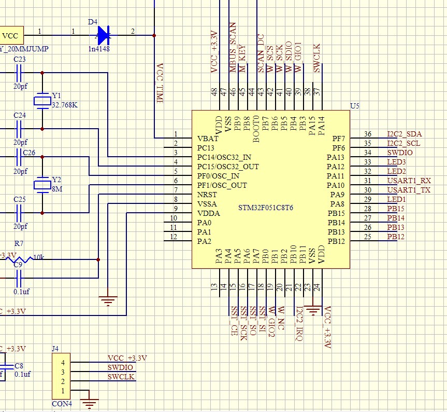Click the SWDIO label at J4 connector
This screenshot has height=412, width=447.
point(120,367)
